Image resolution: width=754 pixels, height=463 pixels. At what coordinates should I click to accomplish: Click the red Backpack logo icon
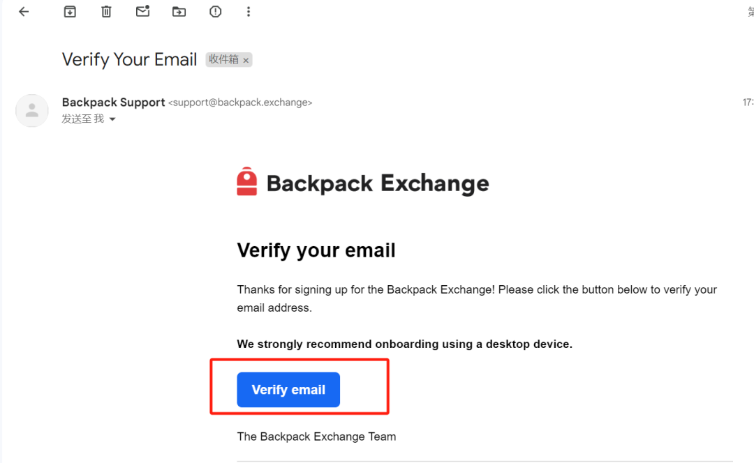click(246, 181)
